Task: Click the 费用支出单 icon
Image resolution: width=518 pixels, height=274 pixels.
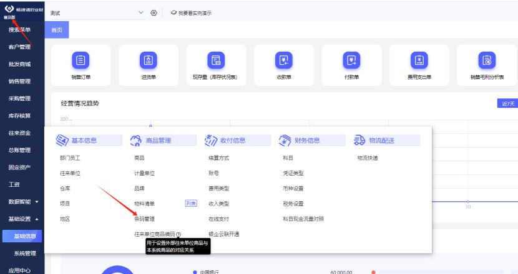Action: click(419, 61)
